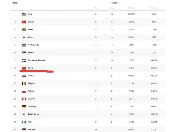Sort by Point Ratio column header
The image size is (175, 132).
coord(154,8)
